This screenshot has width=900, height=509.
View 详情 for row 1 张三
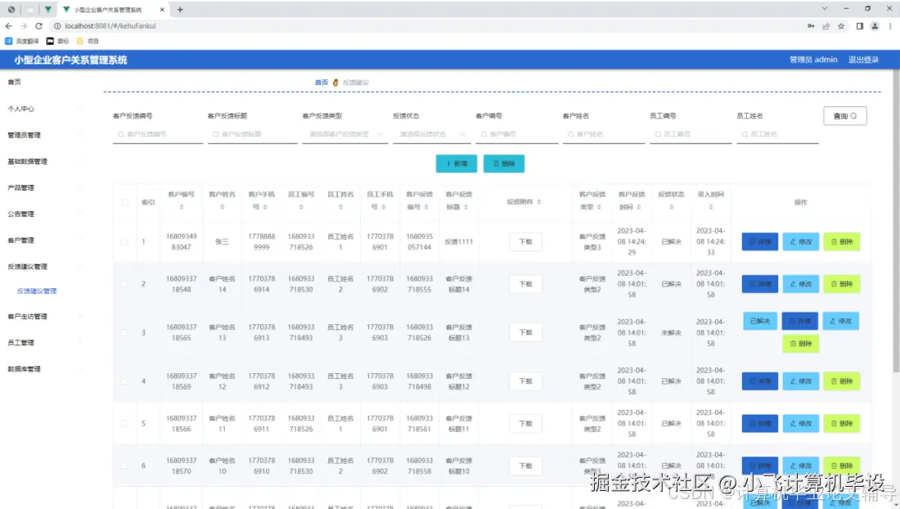760,241
